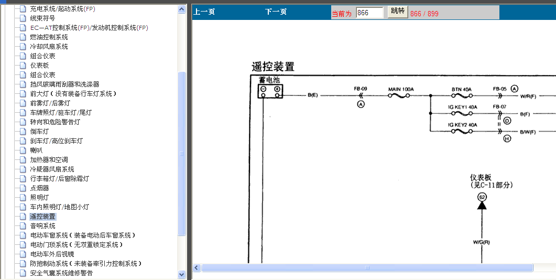Screen dimensions: 556x280
Task: Focus the page number field showing 866
Action: pyautogui.click(x=369, y=13)
